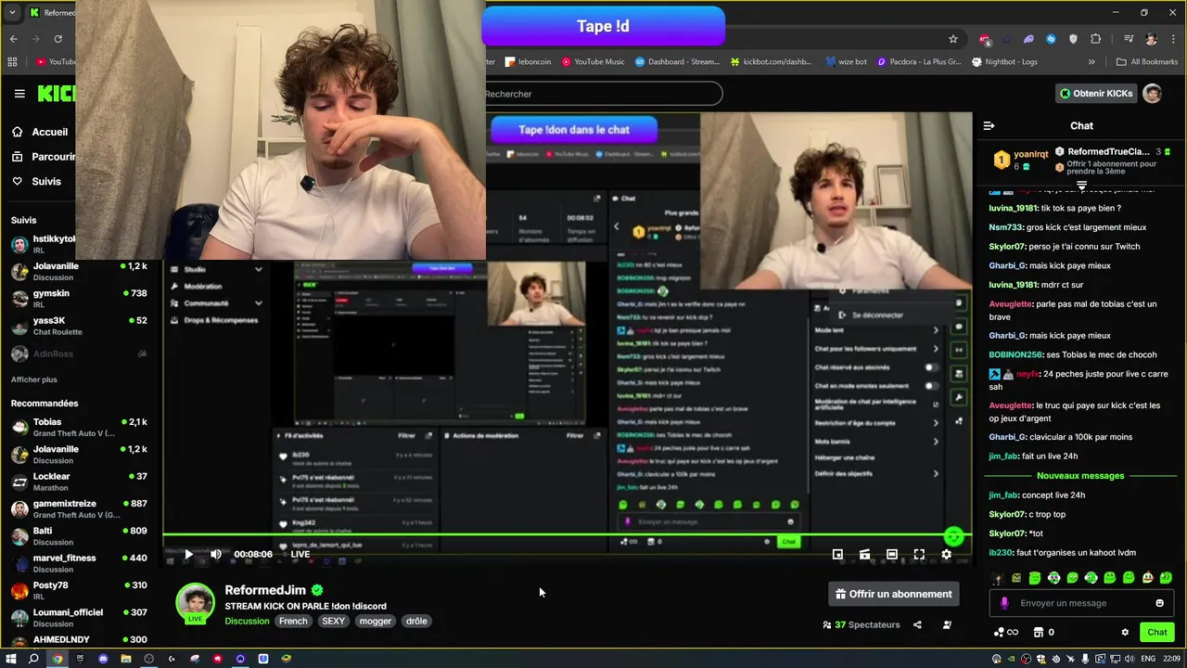The height and width of the screenshot is (668, 1187).
Task: Bookmark this page with star icon
Action: tap(952, 39)
